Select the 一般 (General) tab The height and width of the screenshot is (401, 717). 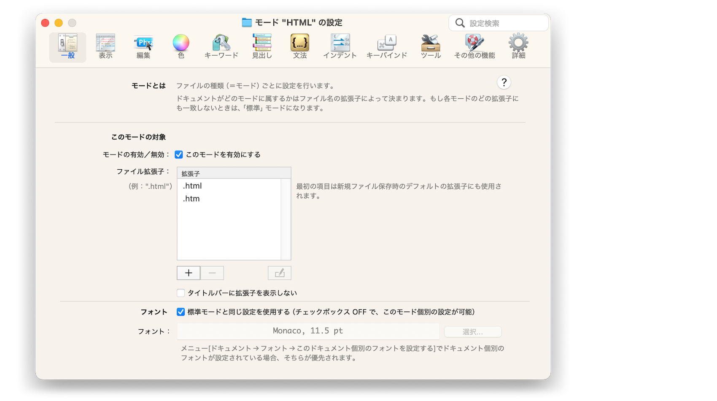tap(68, 46)
